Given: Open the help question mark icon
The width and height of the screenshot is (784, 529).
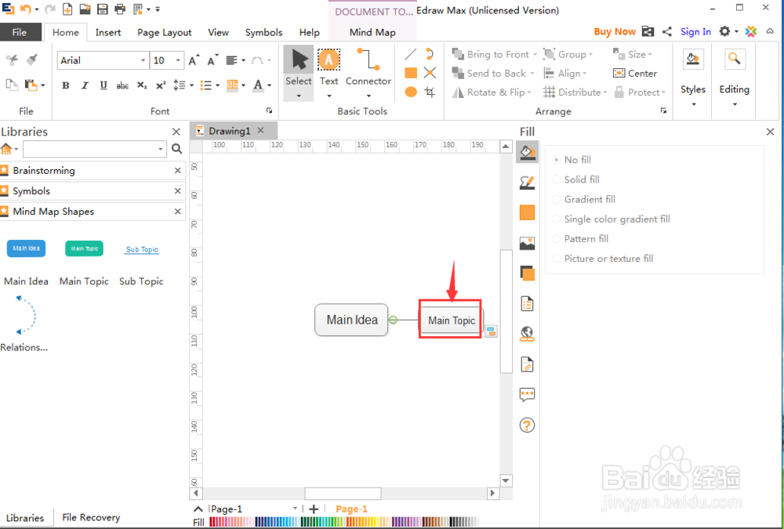Looking at the screenshot, I should click(528, 425).
